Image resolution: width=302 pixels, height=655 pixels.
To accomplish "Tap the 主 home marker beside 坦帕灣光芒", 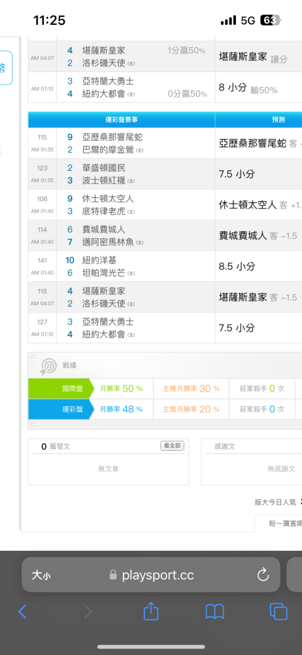I will [x=131, y=273].
